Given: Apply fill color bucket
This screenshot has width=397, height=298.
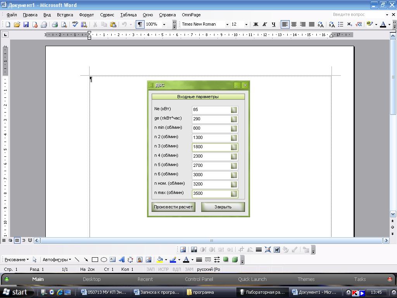Looking at the screenshot, I should (x=160, y=260).
